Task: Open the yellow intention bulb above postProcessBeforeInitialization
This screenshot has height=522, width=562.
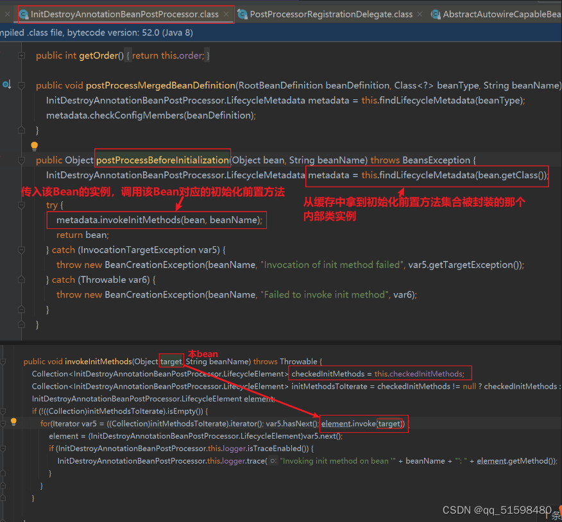Action: pyautogui.click(x=34, y=146)
